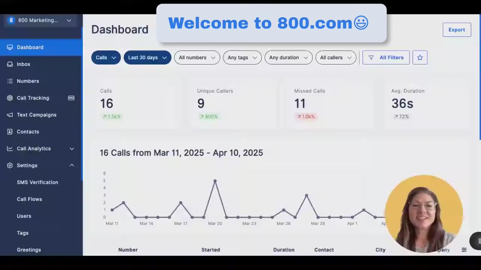
Task: Open table column settings icon
Action: [x=464, y=250]
